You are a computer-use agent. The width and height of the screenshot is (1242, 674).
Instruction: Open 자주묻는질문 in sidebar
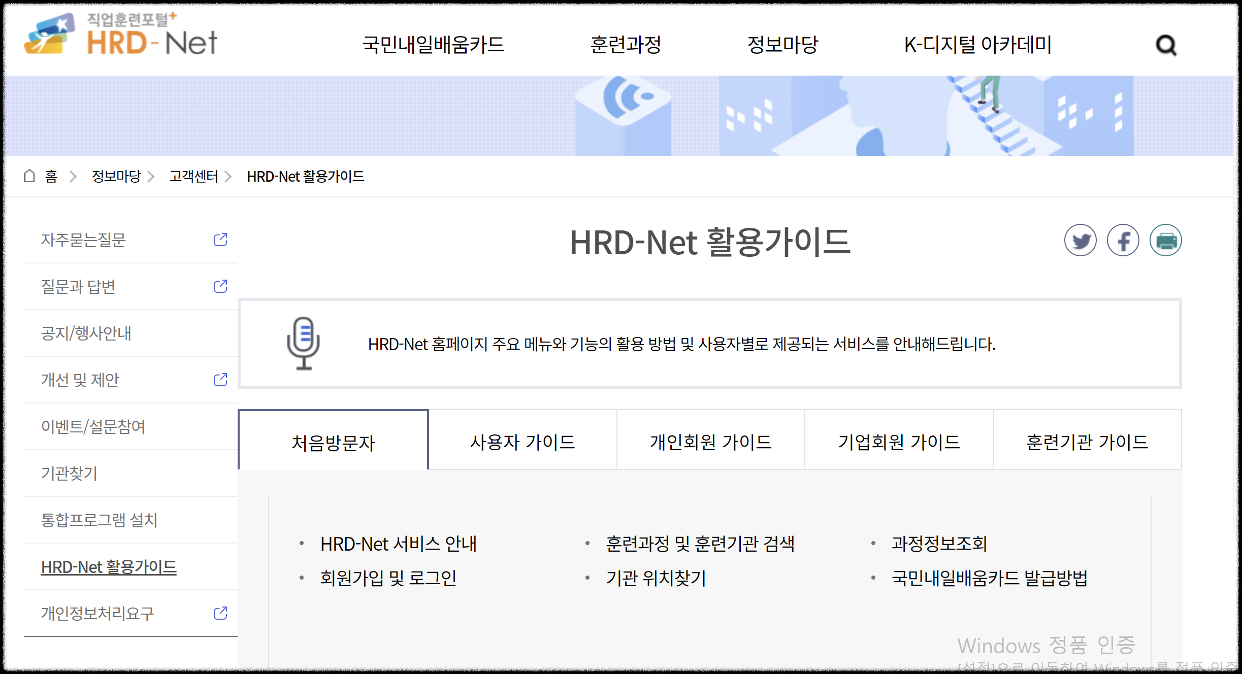(83, 240)
